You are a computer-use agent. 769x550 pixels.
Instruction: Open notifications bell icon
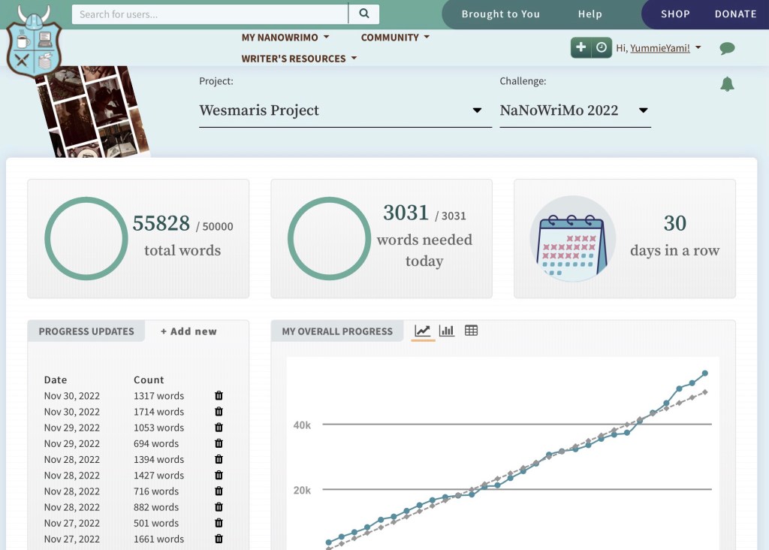point(727,84)
